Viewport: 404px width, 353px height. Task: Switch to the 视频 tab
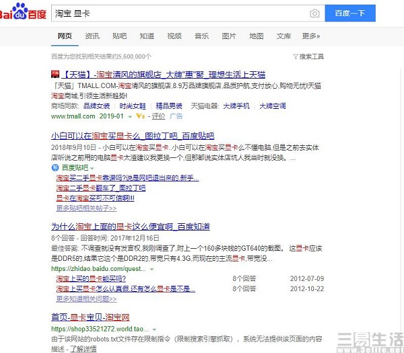pos(174,36)
